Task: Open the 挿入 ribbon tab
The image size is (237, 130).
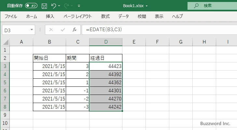Action: tap(50, 16)
